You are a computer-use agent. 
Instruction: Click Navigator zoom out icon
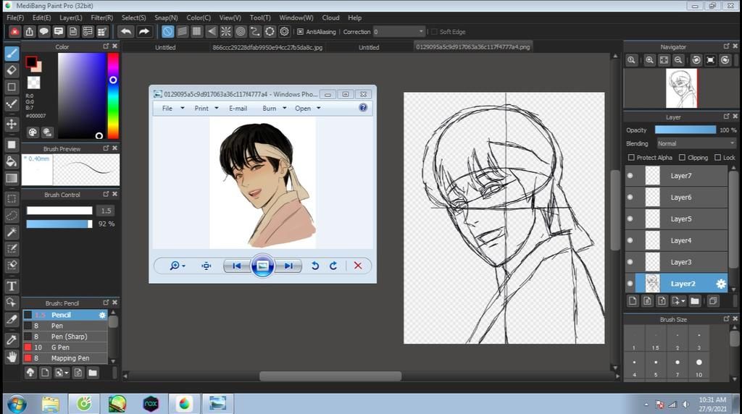tap(678, 60)
